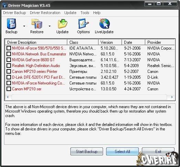This screenshot has width=180, height=167.
Task: Select the D-Link DFE-520TX PCI Fast Et... text
Action: pos(38,77)
